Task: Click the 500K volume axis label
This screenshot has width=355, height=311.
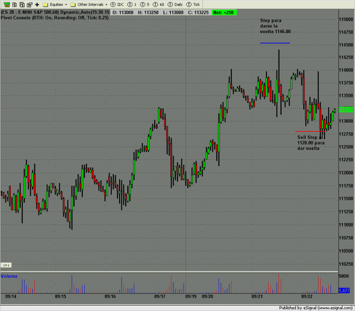Action: [x=344, y=276]
